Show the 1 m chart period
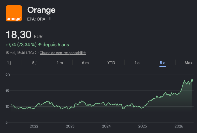The width and height of the screenshot is (197, 133). pyautogui.click(x=60, y=62)
